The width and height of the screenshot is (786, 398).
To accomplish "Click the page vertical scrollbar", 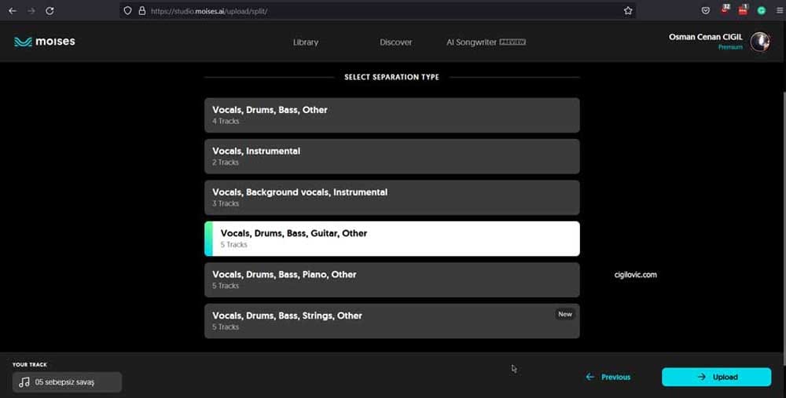I will [x=783, y=228].
